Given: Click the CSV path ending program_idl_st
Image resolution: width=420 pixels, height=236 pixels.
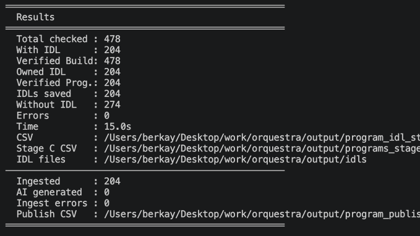Looking at the screenshot, I should 262,138.
